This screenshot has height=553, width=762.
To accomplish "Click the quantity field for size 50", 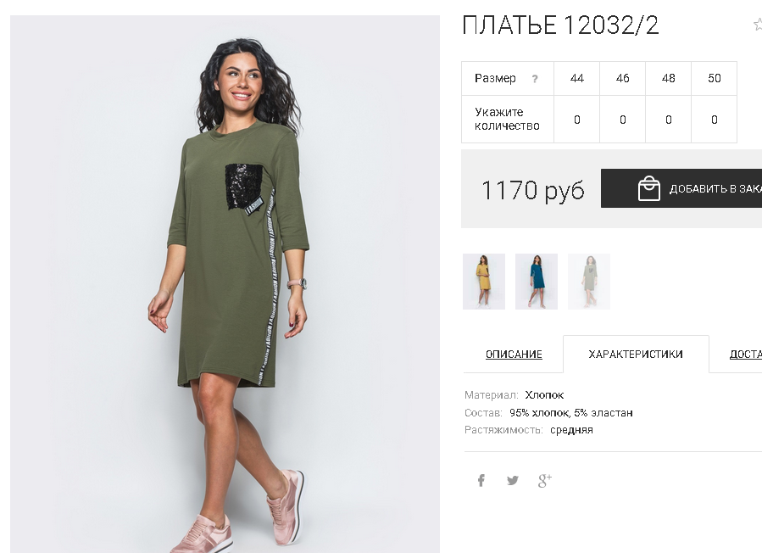I will pos(714,120).
